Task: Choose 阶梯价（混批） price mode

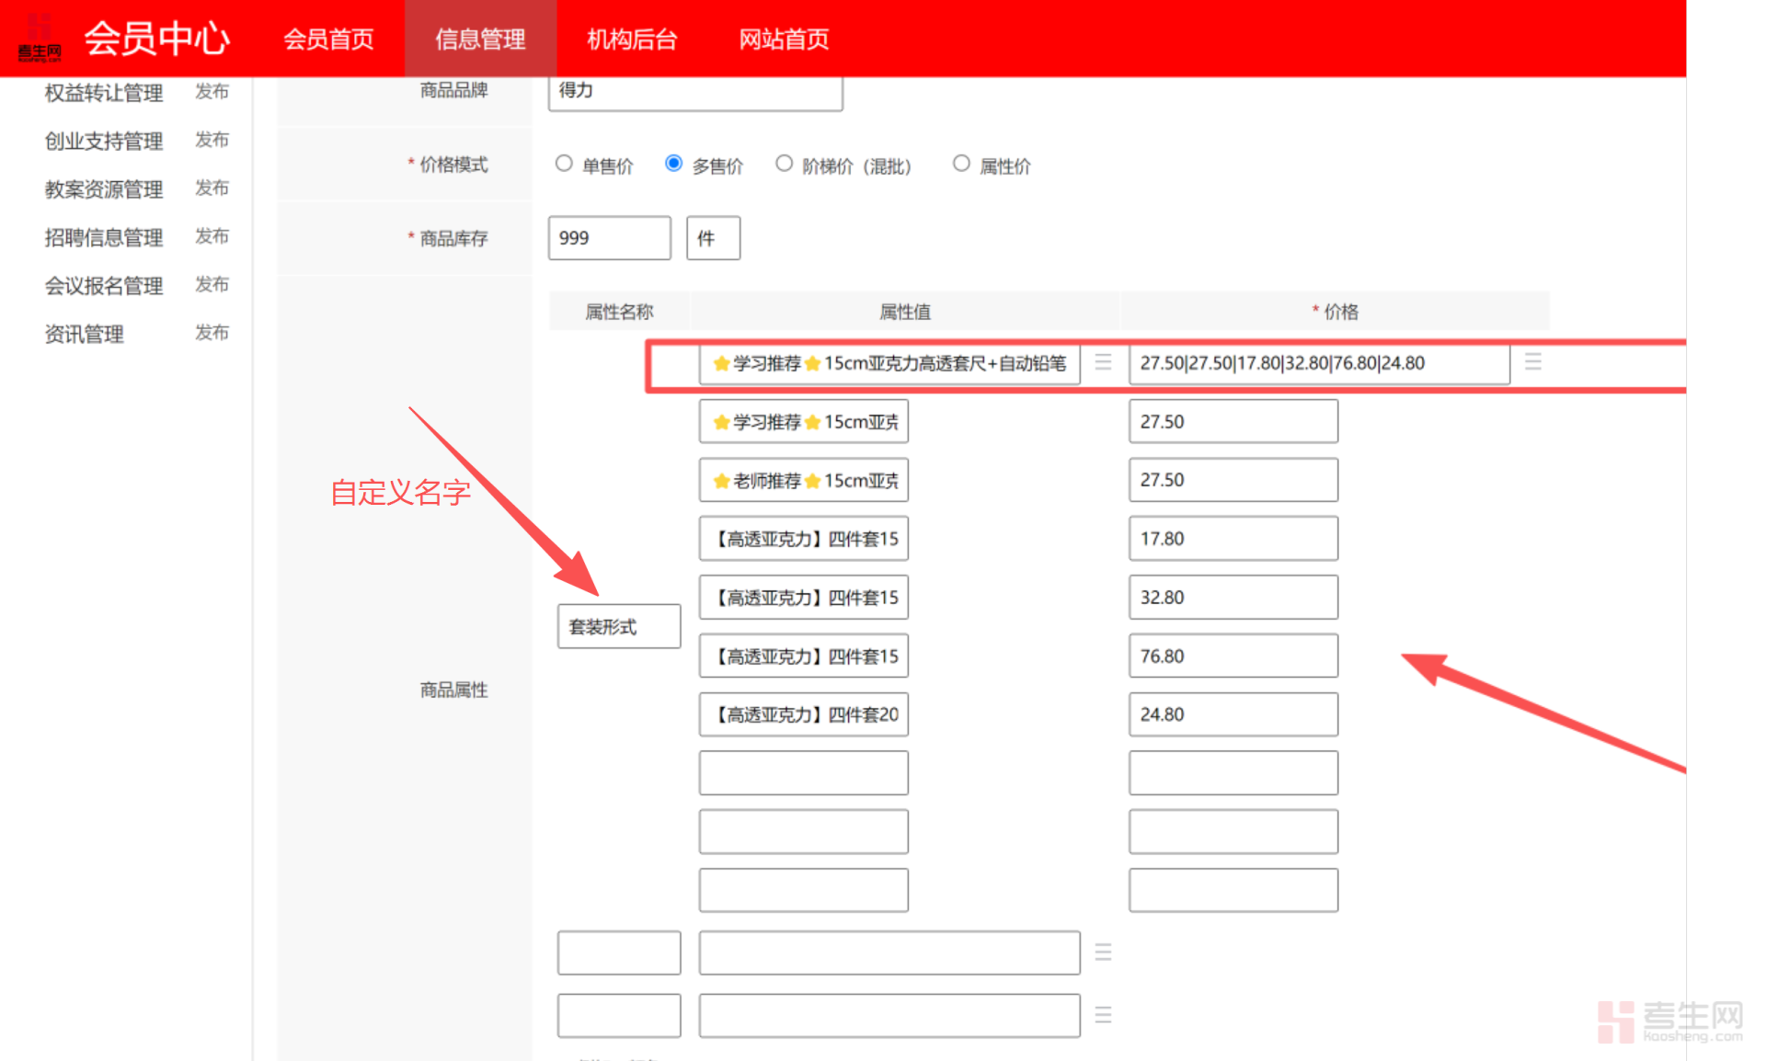Action: coord(784,164)
